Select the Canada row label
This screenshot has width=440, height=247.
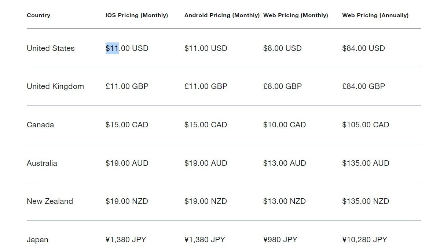[40, 125]
